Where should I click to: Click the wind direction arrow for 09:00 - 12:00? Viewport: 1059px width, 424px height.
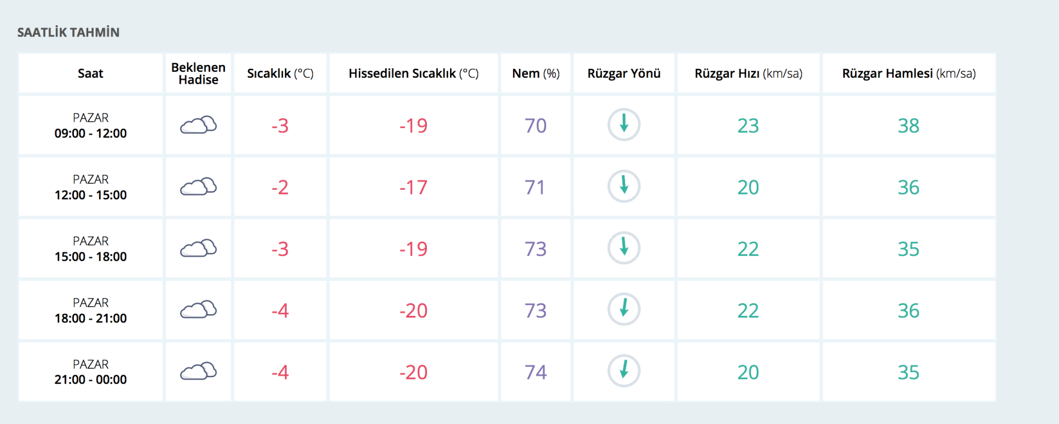(x=624, y=125)
